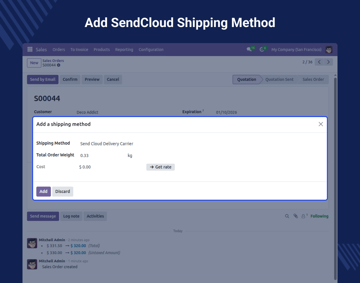Click the Mitchell Admin user avatar in navbar
This screenshot has height=283, width=360.
(x=329, y=50)
